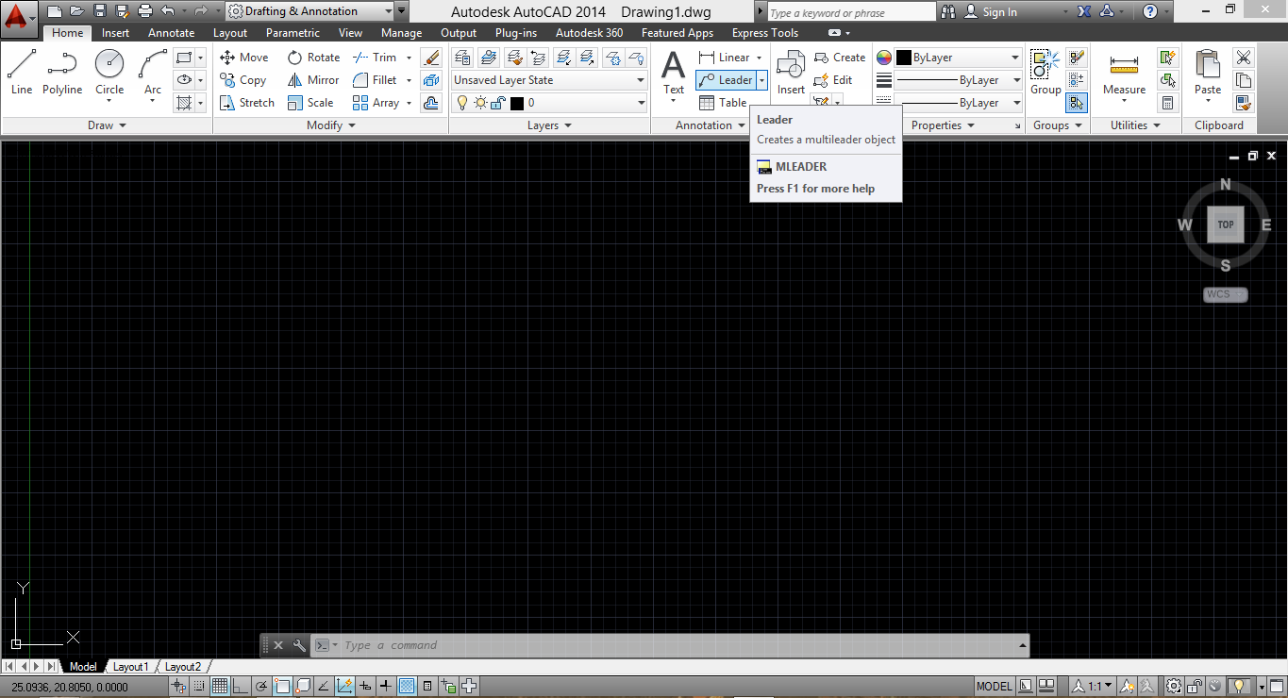Switch to the Annotate ribbon tab
1288x698 pixels.
(171, 32)
